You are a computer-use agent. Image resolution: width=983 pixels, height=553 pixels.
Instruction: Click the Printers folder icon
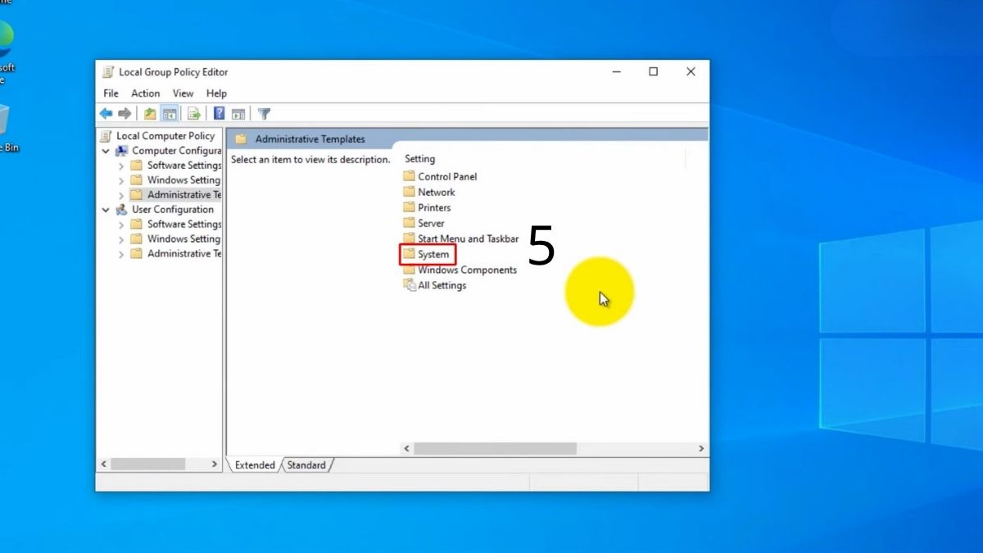(409, 207)
